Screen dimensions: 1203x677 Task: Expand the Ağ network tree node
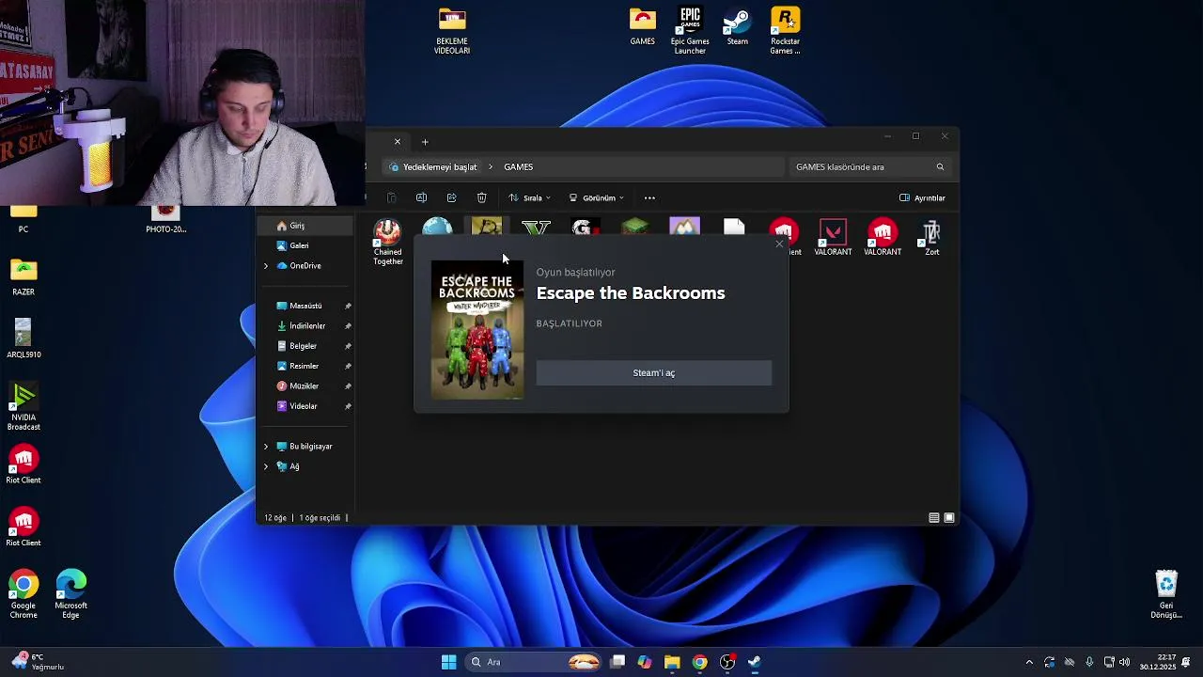[266, 466]
